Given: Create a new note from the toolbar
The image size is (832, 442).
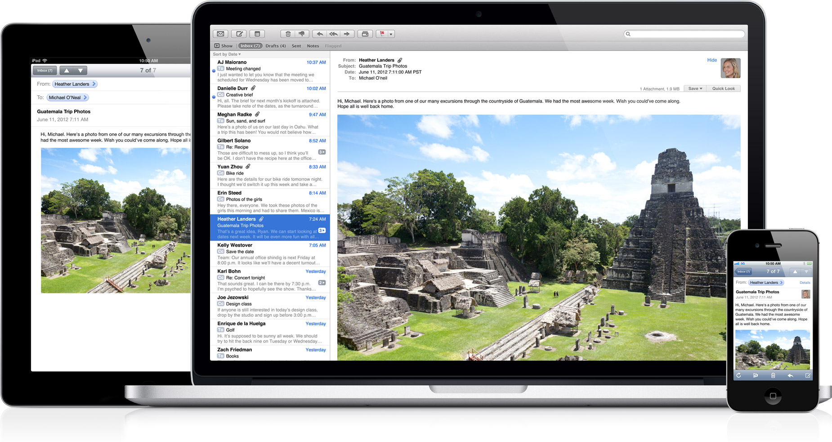Looking at the screenshot, I should [257, 34].
